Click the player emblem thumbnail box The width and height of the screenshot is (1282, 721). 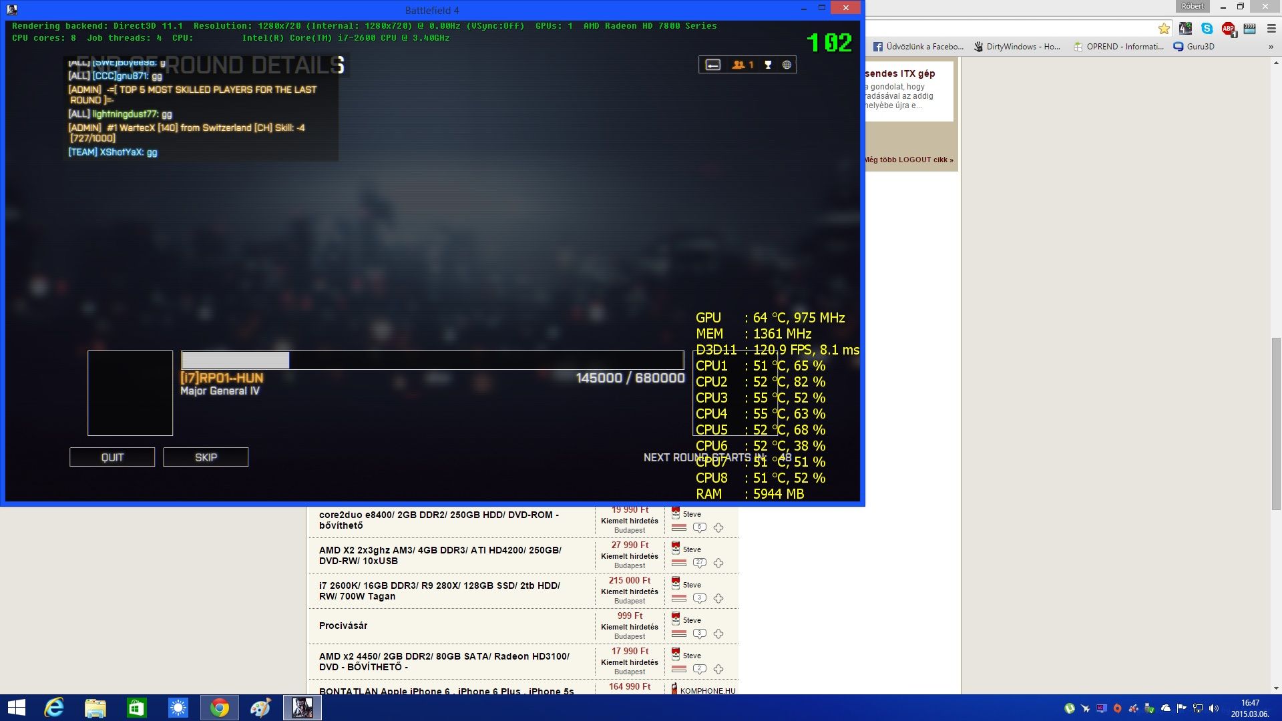(130, 393)
